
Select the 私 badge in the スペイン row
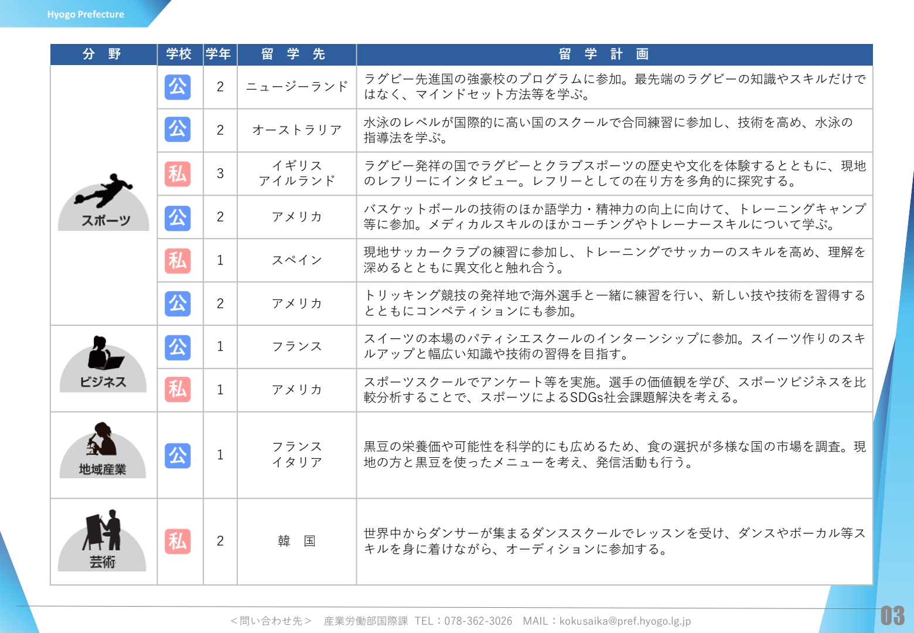point(178,260)
